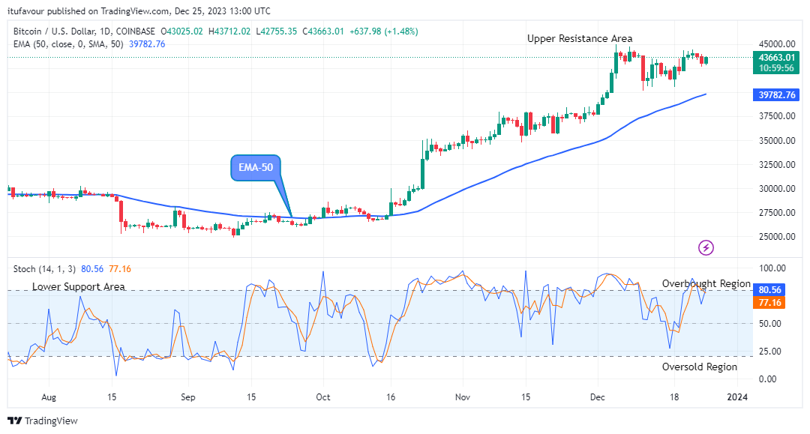Click the 0.00 stochastic axis label

pyautogui.click(x=768, y=379)
